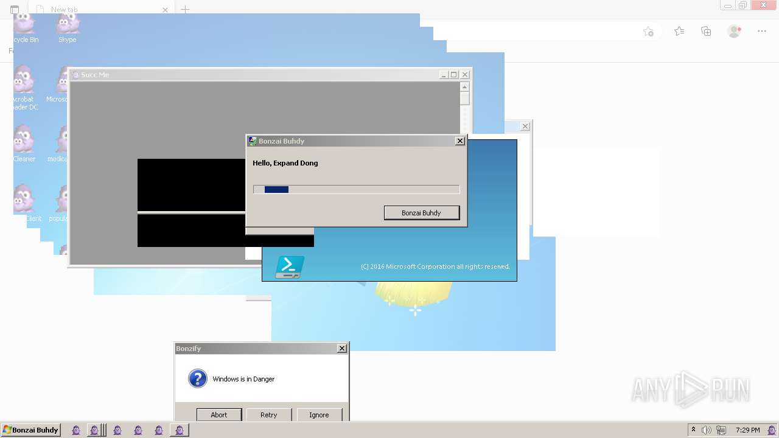The height and width of the screenshot is (438, 779).
Task: Minimize the Edge browser window
Action: [x=728, y=5]
